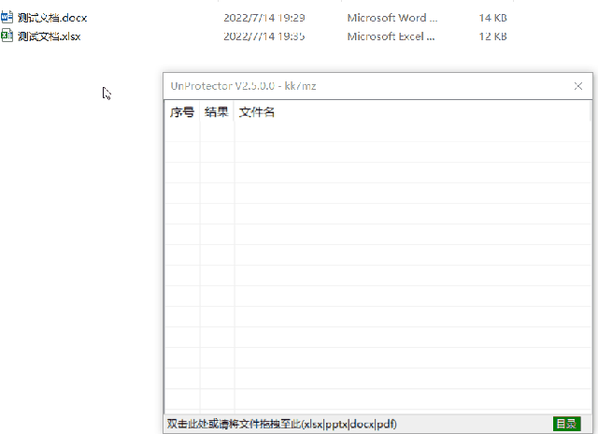598x434 pixels.
Task: Select file name 测试文档.docx
Action: [x=52, y=18]
